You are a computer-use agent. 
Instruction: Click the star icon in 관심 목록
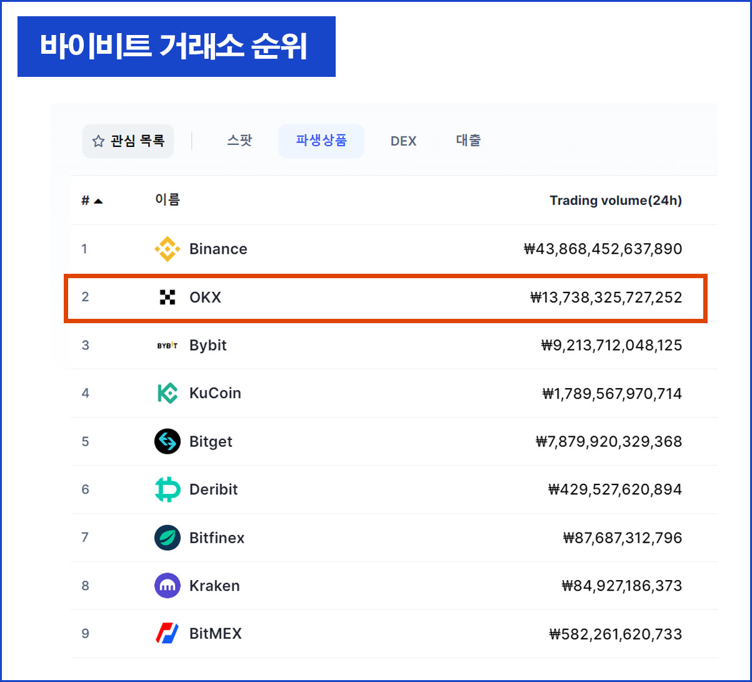click(98, 141)
